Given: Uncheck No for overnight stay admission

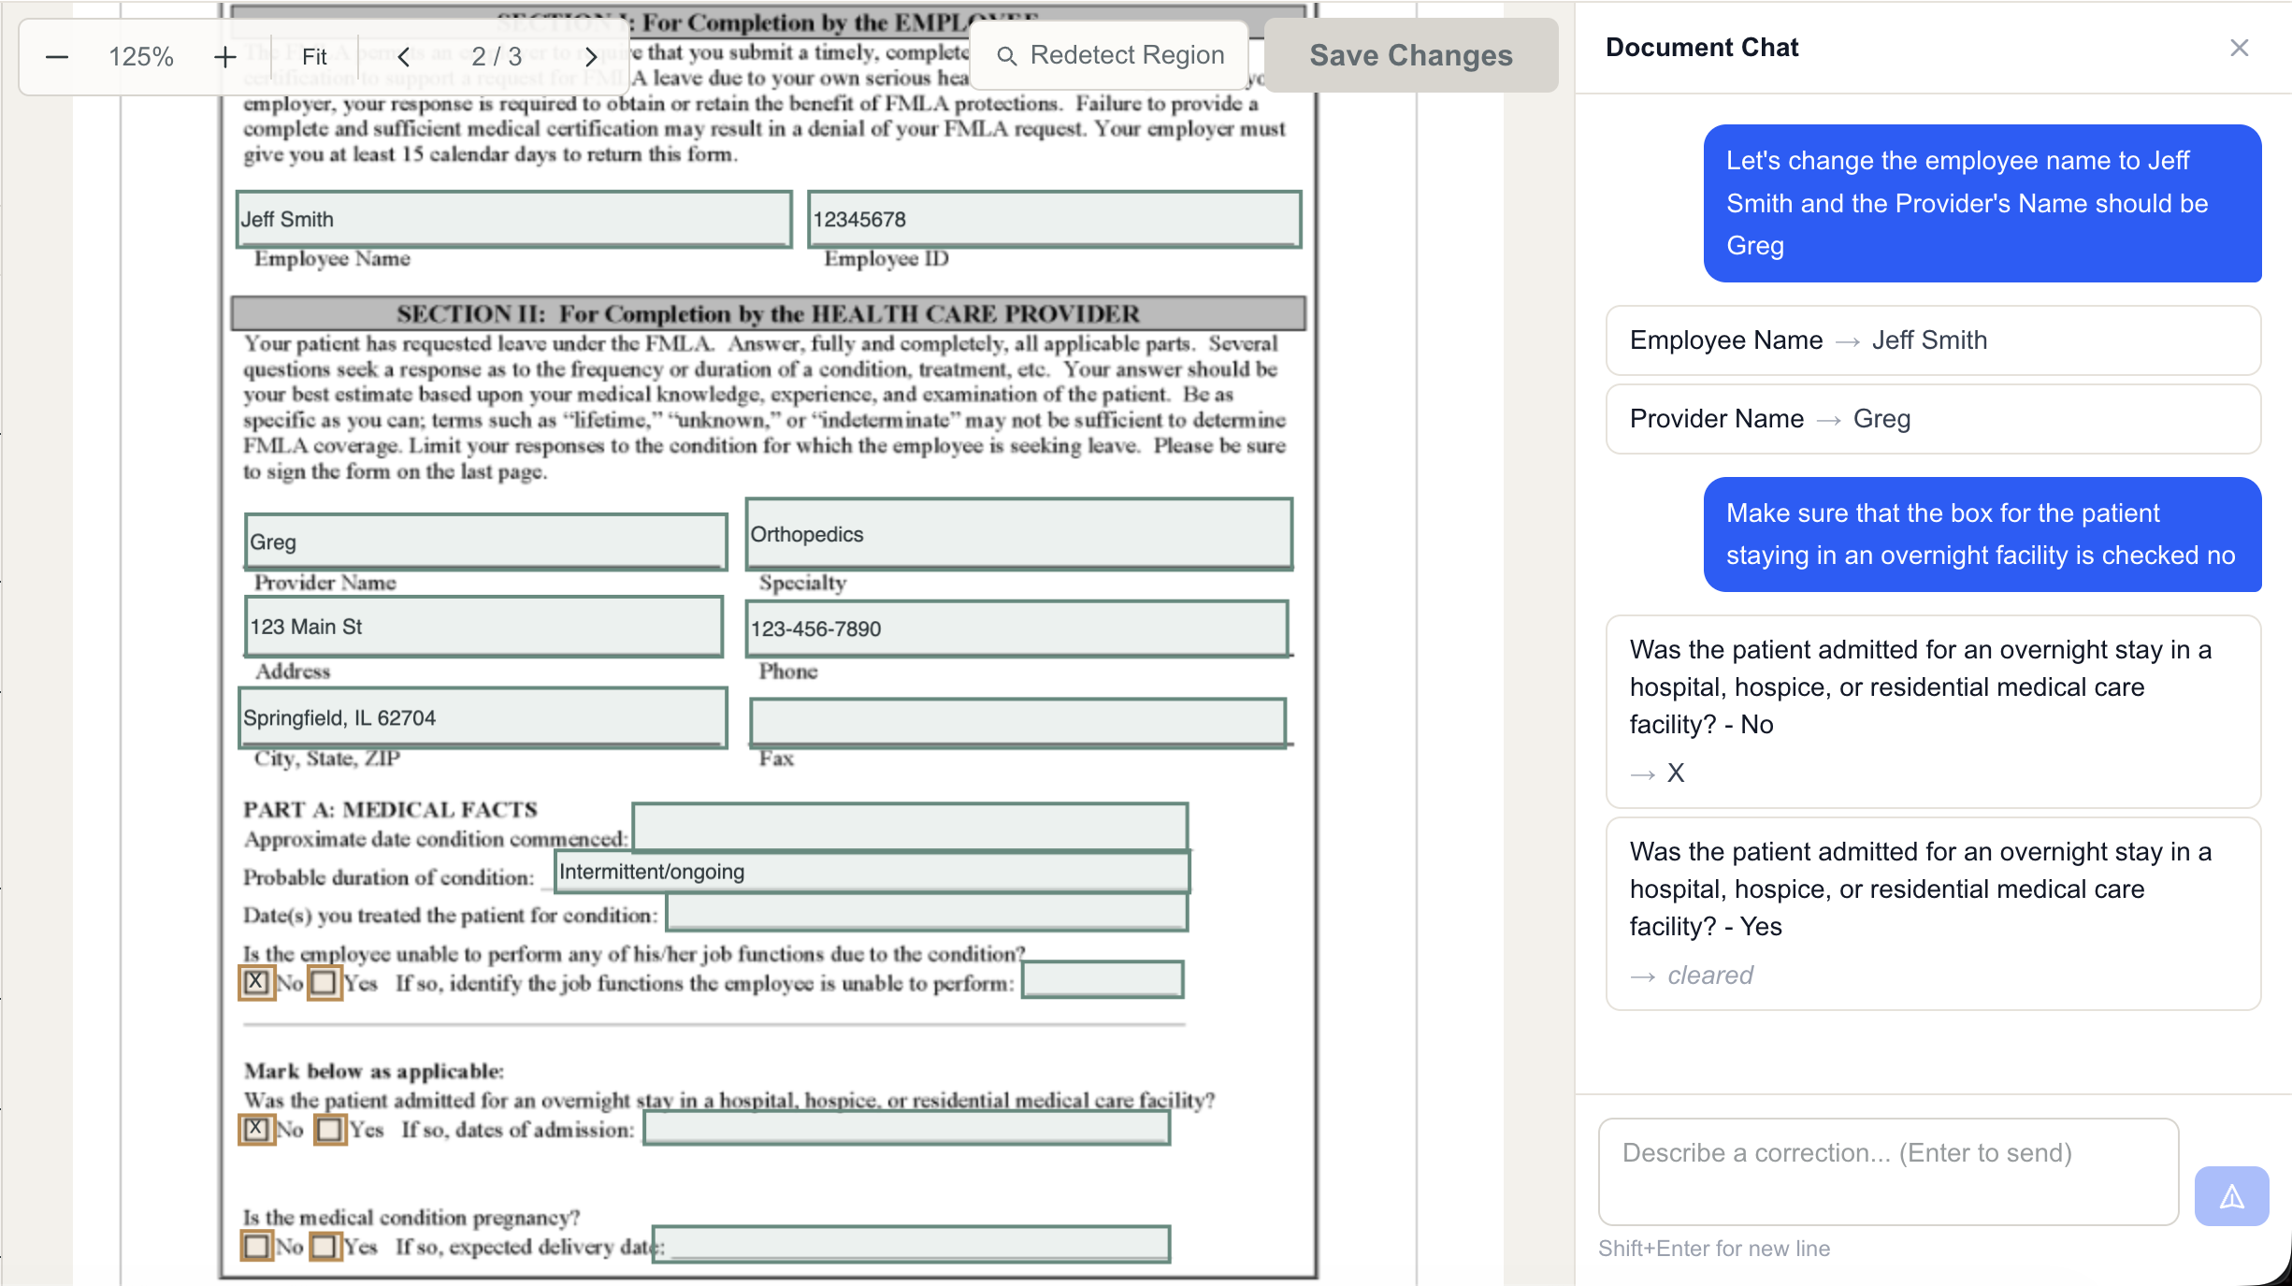Looking at the screenshot, I should [x=256, y=1129].
